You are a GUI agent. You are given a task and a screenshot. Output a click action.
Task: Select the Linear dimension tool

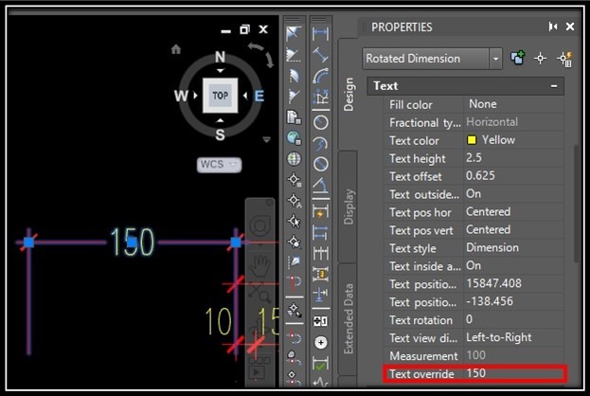[320, 34]
